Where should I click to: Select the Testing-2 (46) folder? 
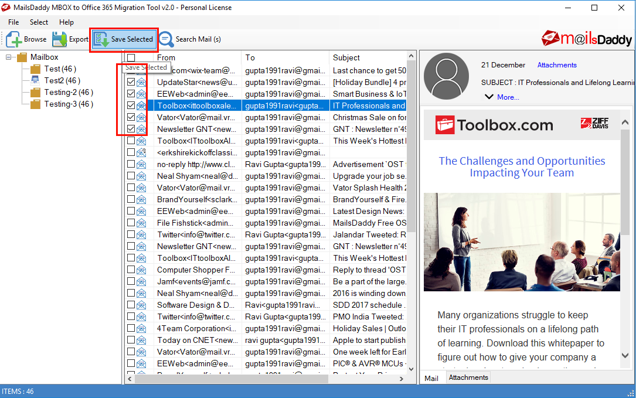click(69, 93)
